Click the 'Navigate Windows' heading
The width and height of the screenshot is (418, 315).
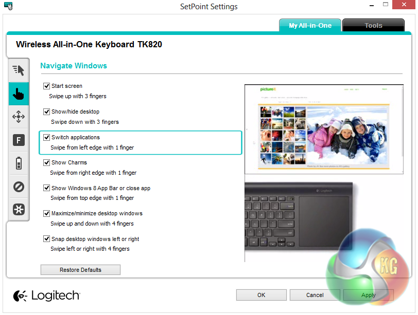click(x=74, y=66)
